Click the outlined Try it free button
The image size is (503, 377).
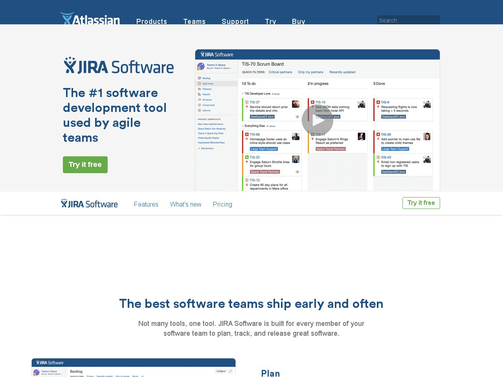click(x=421, y=203)
